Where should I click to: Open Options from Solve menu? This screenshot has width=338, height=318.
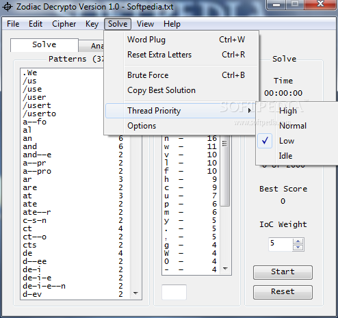point(181,126)
